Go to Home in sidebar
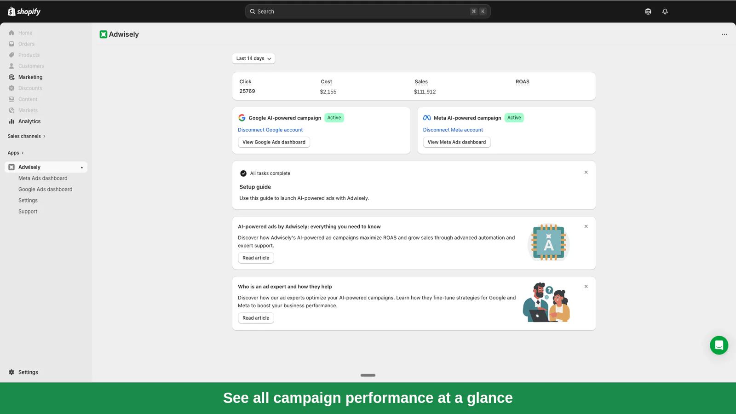 [25, 33]
